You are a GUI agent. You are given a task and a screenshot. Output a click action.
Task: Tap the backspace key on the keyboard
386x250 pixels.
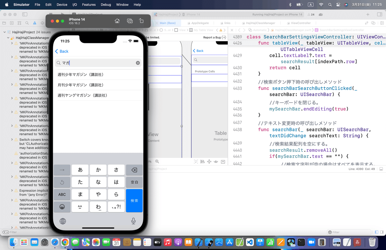pos(134,170)
